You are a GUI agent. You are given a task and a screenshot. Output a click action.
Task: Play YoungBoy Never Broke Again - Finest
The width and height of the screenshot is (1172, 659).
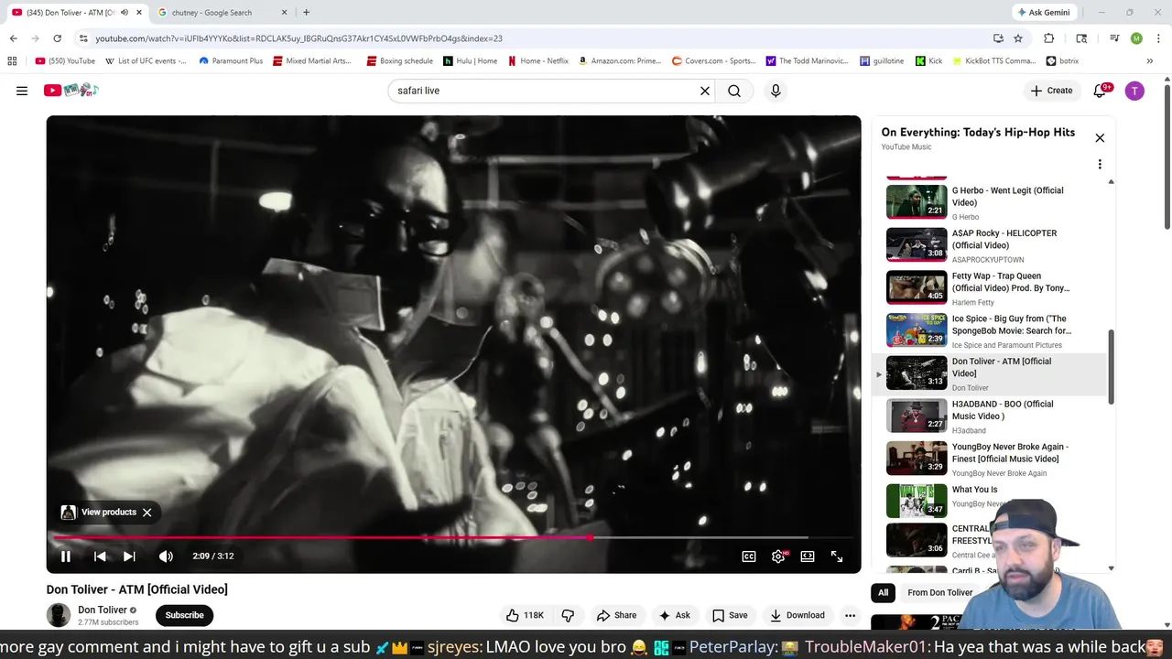tap(991, 459)
